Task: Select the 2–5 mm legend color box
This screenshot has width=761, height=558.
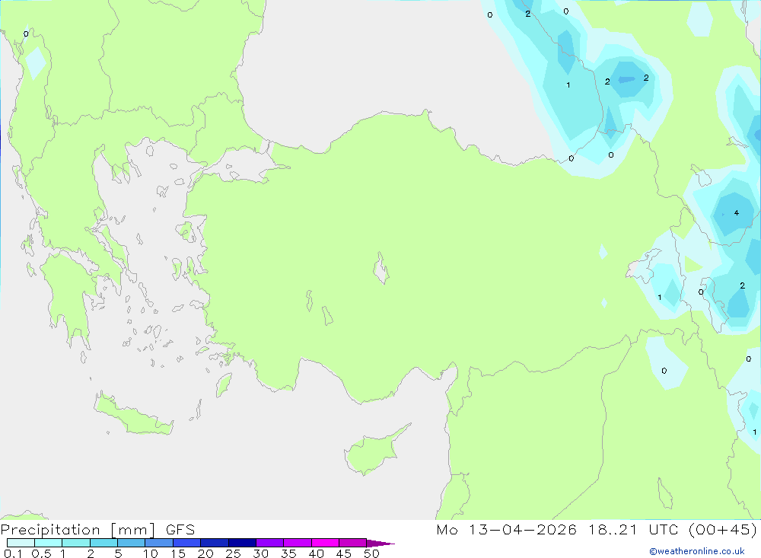Action: tap(103, 543)
